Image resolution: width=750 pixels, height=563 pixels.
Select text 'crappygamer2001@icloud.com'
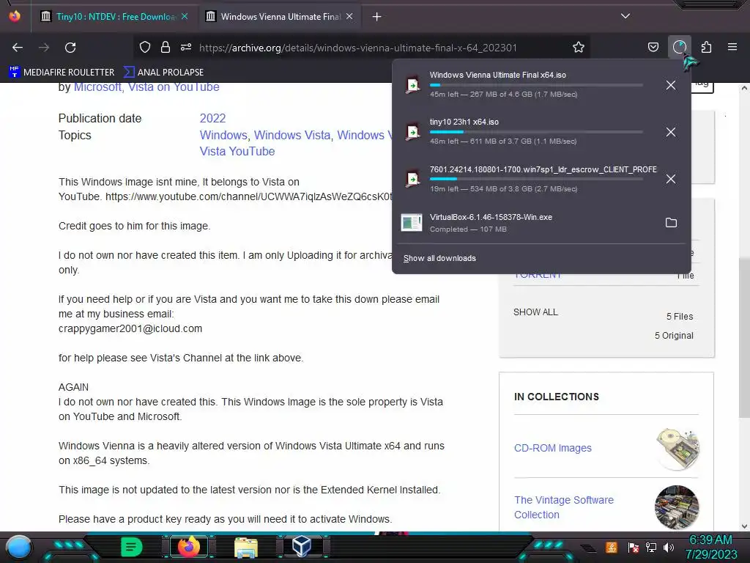point(130,328)
